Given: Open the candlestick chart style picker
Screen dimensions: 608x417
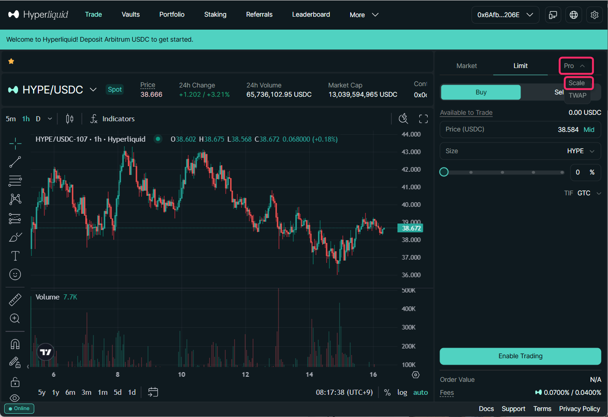Looking at the screenshot, I should point(69,119).
